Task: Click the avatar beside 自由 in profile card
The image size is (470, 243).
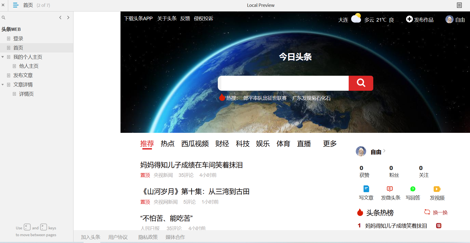Action: coord(361,151)
